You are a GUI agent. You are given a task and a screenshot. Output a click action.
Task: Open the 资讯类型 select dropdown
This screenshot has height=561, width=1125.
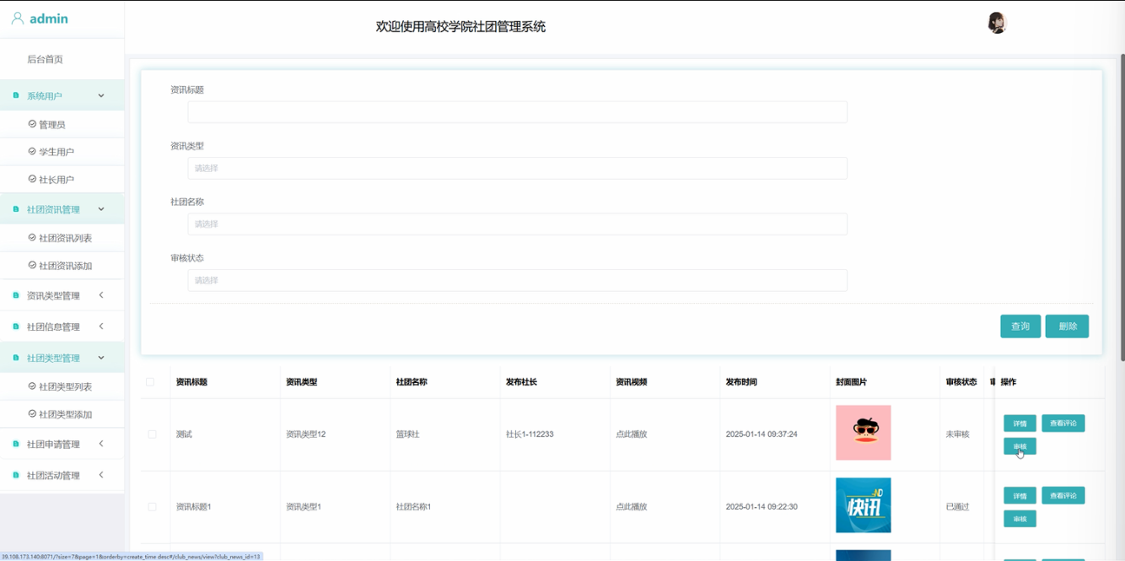pyautogui.click(x=517, y=168)
